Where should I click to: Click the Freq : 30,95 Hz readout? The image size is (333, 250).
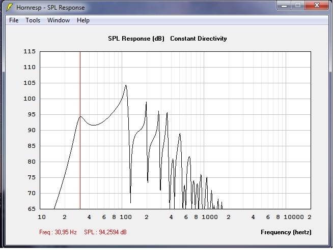pyautogui.click(x=58, y=232)
